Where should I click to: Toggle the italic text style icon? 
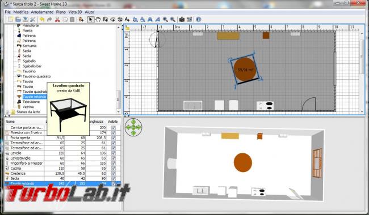point(157,19)
